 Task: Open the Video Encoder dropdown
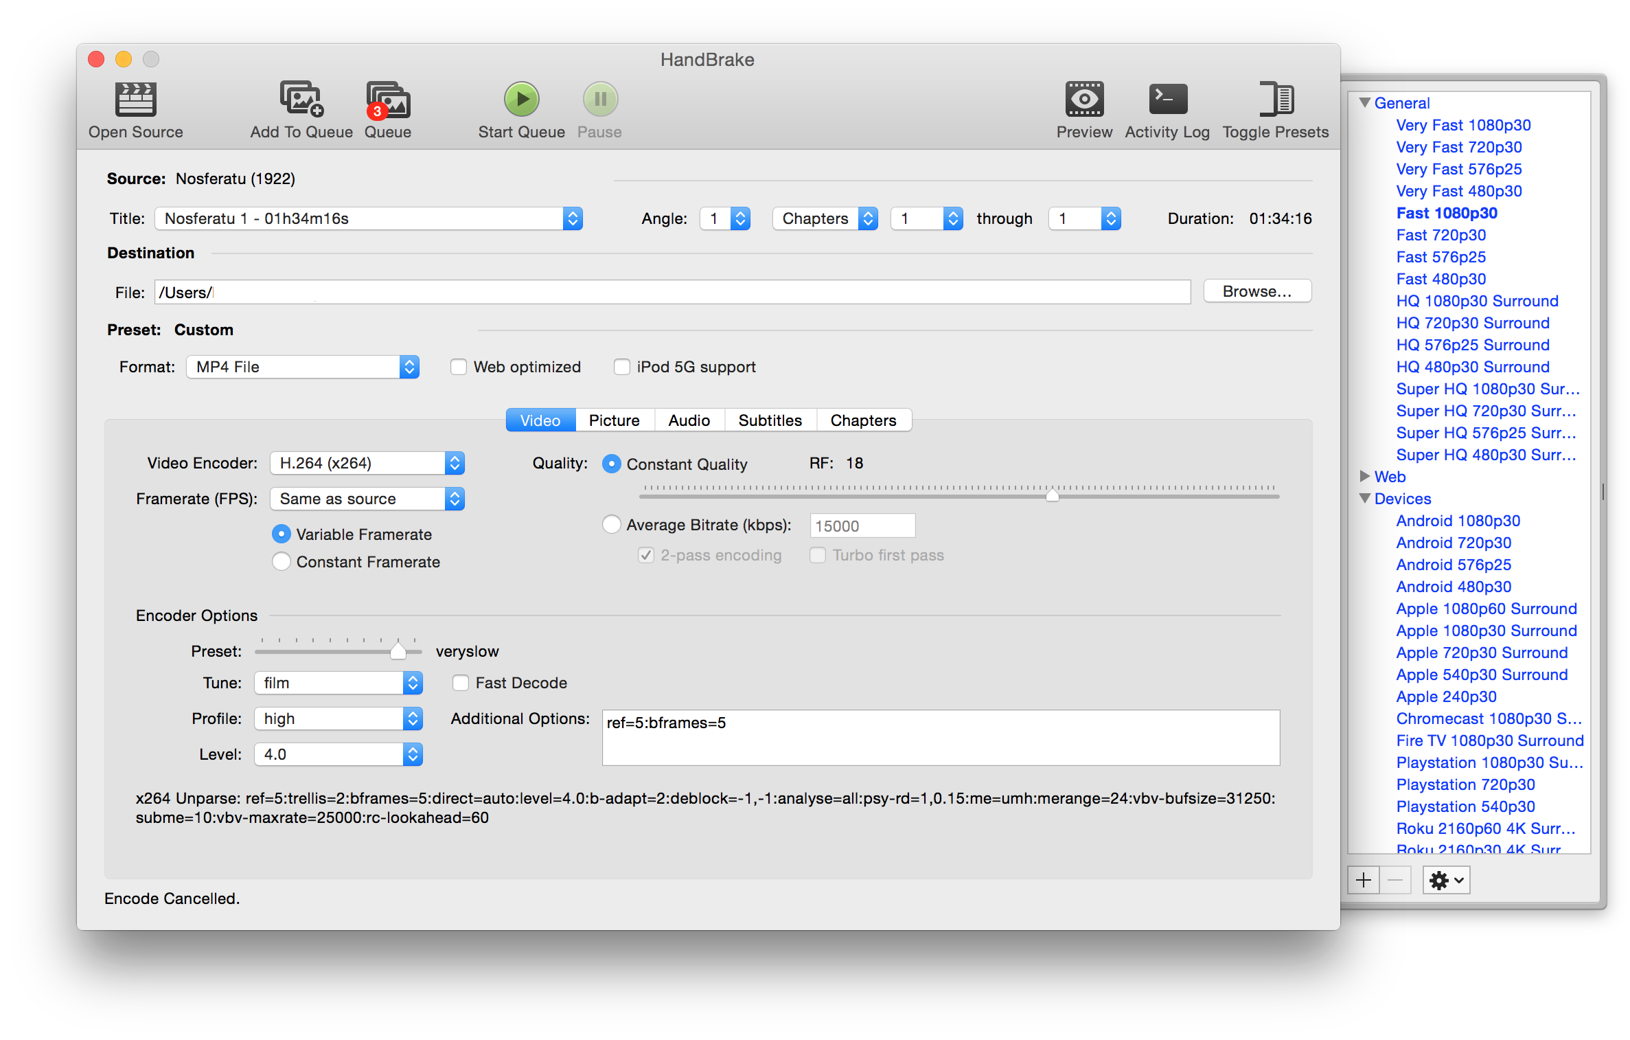click(367, 463)
